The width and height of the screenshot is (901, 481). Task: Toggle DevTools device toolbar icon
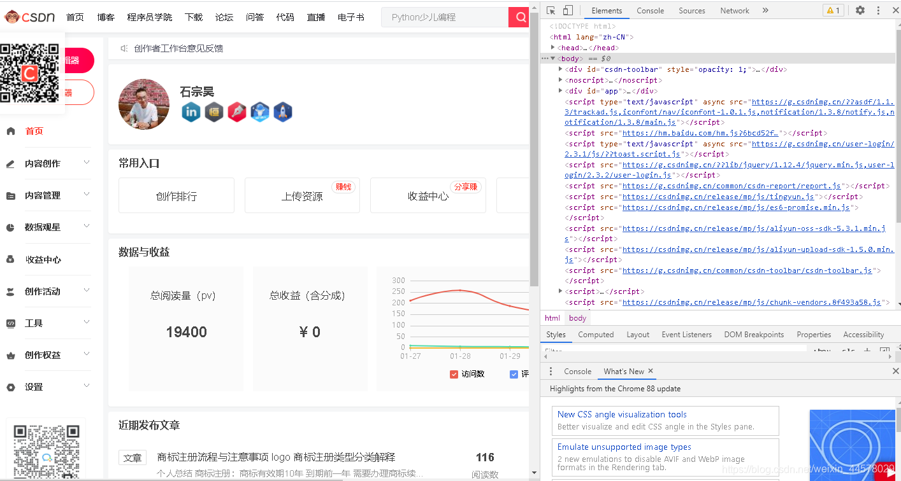coord(568,10)
